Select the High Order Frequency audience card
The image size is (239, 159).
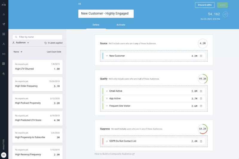tap(38, 84)
